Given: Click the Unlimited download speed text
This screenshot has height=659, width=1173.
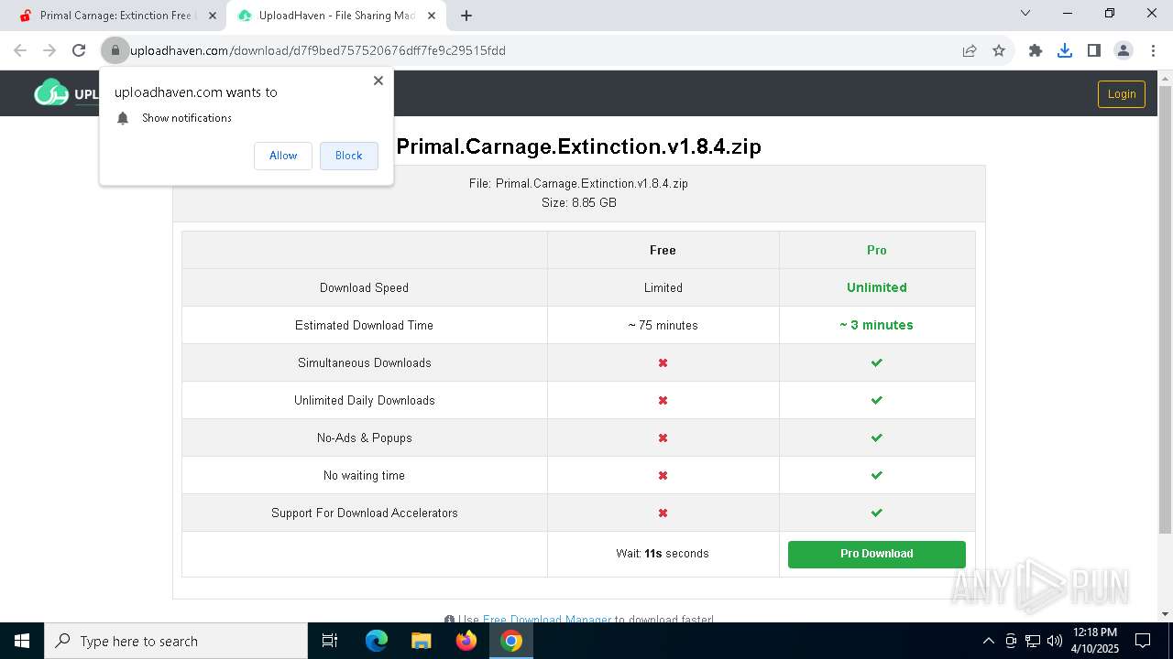Looking at the screenshot, I should point(877,287).
